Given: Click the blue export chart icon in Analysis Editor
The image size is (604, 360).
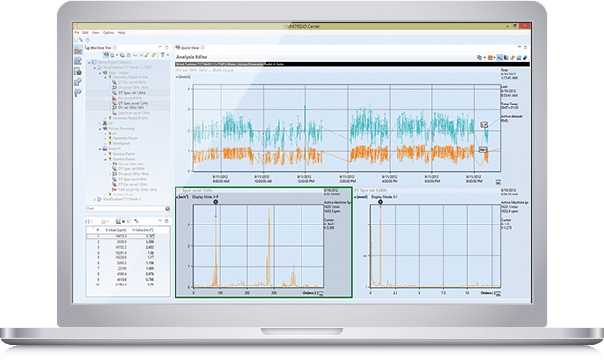Looking at the screenshot, I should tap(519, 58).
